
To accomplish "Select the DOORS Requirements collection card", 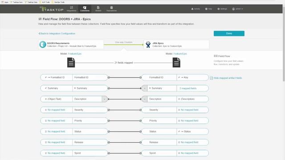I will pos(71,44).
